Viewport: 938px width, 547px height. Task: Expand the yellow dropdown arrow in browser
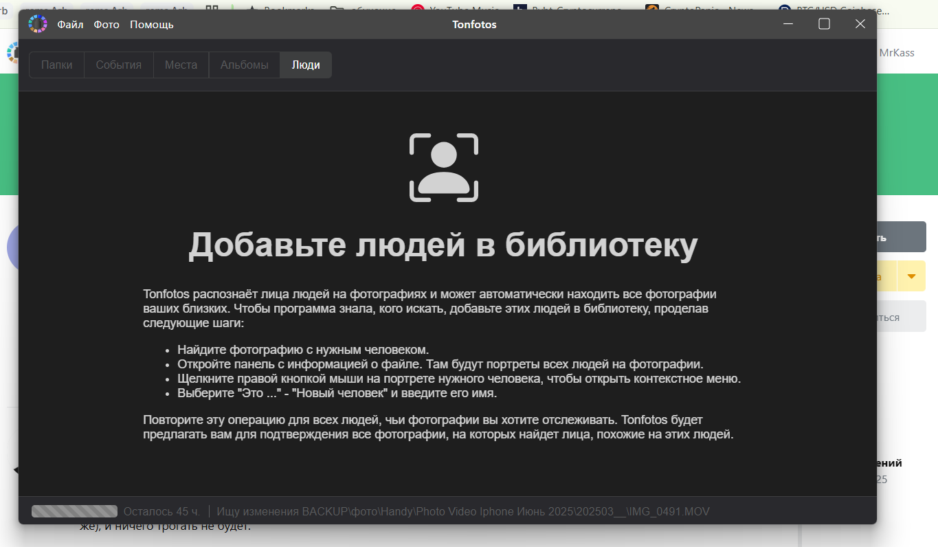911,276
